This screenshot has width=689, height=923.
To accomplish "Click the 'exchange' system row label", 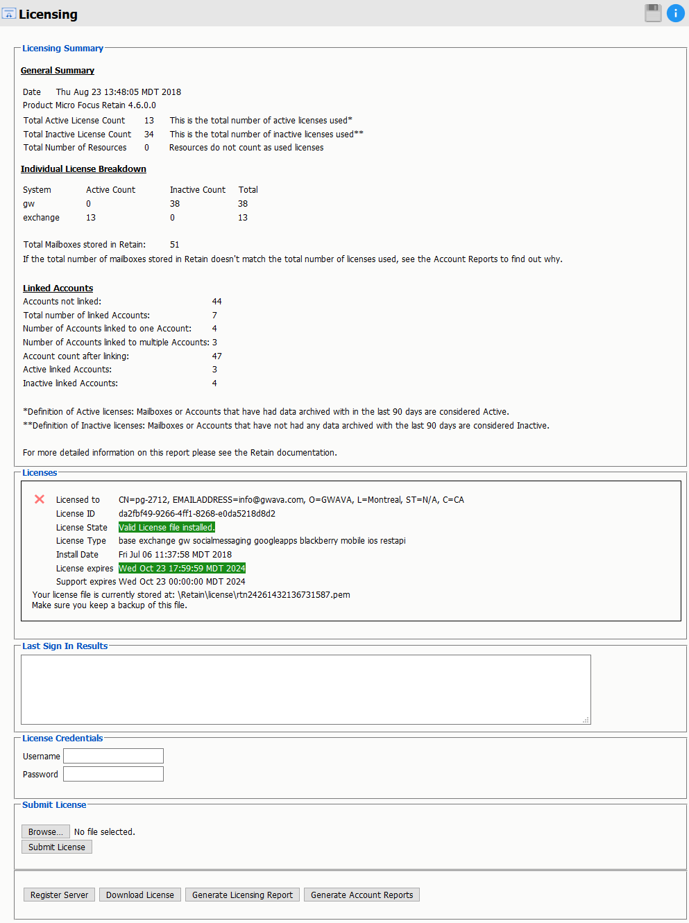I will click(41, 218).
